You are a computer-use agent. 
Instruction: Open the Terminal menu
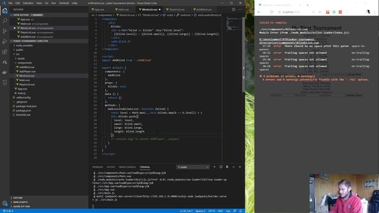point(64,3)
